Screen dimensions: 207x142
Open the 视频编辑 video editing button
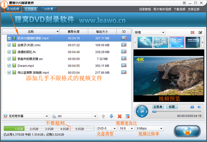30,9
